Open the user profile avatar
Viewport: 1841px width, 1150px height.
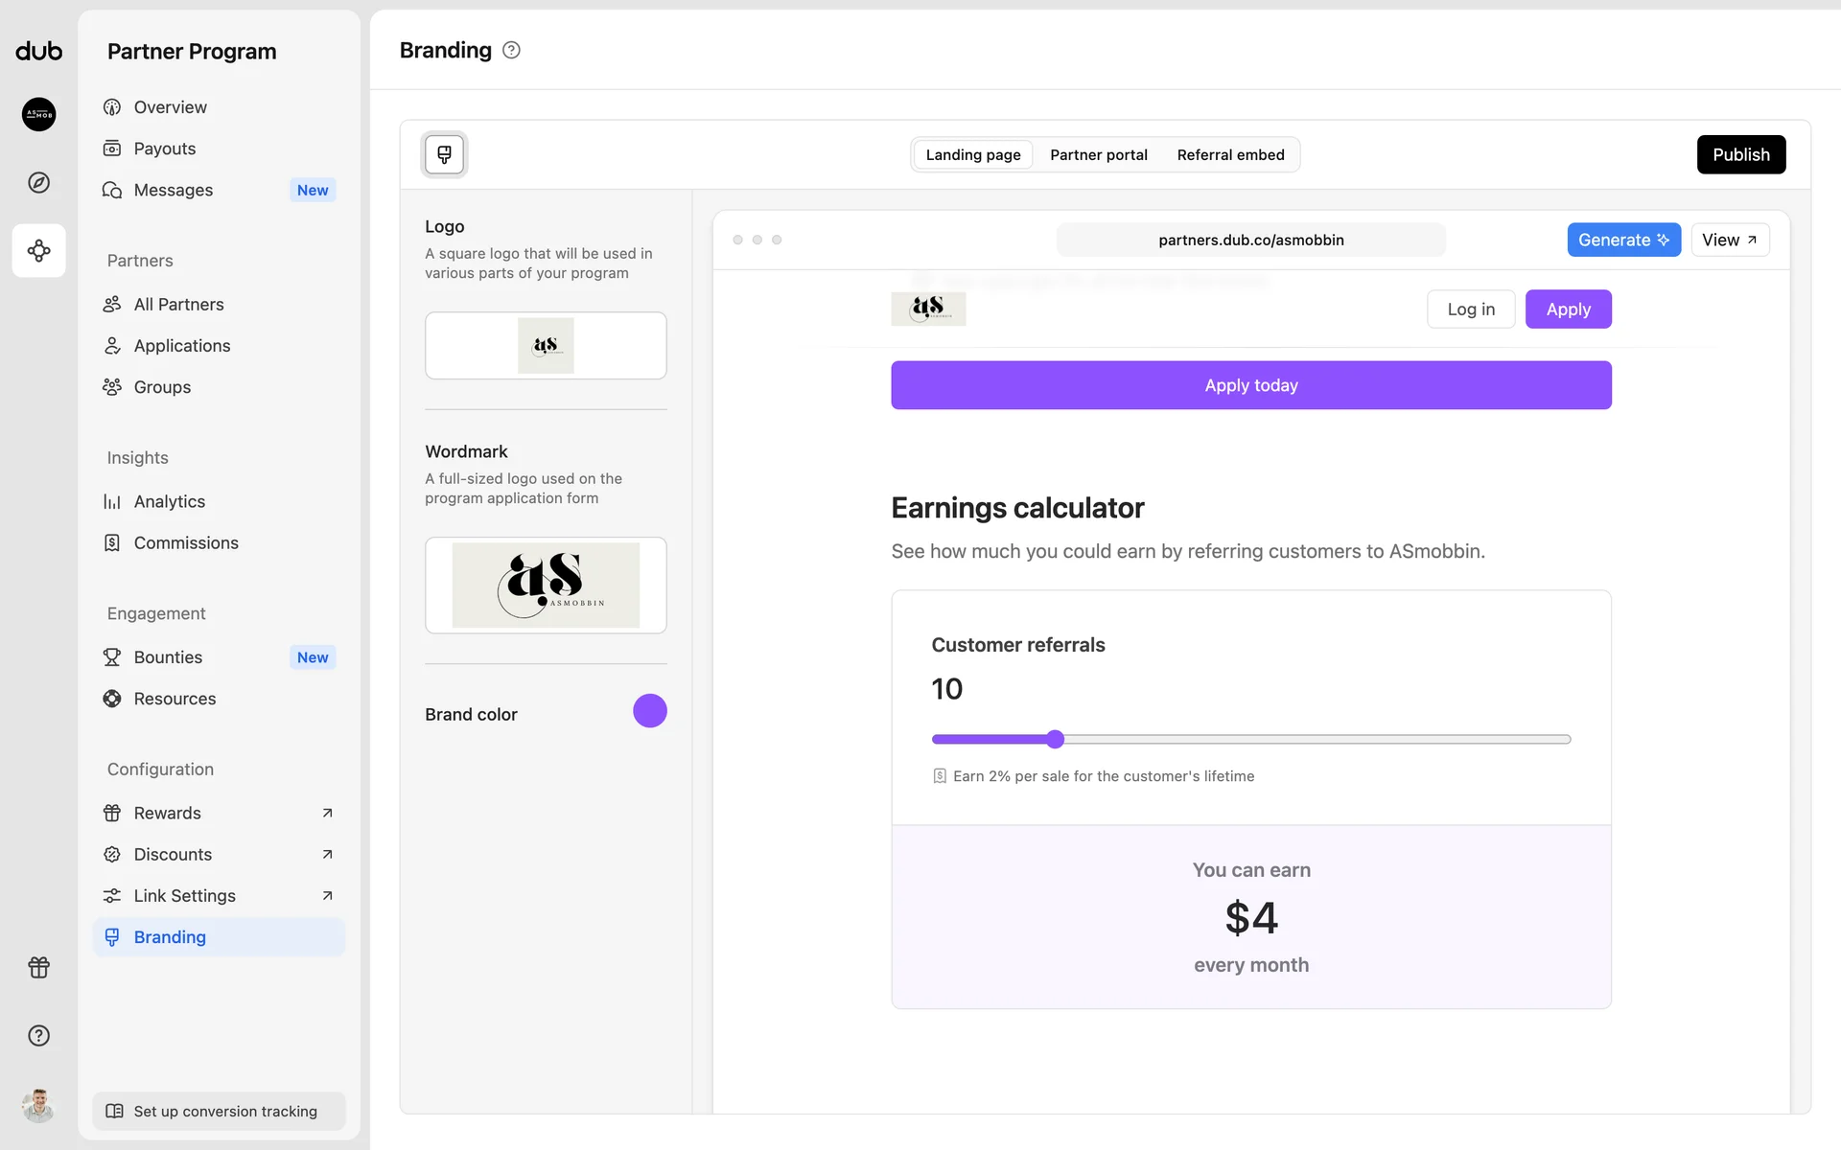pos(38,1105)
